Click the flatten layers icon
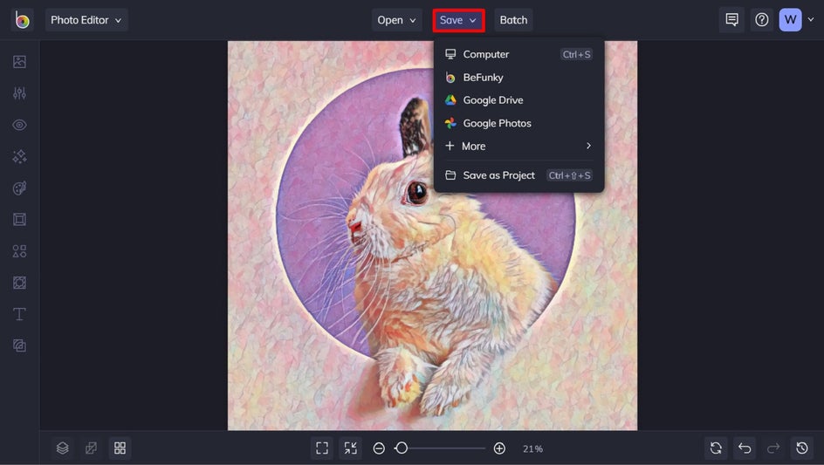824x465 pixels. [91, 448]
